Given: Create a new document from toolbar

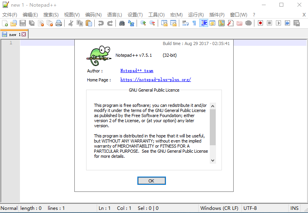Looking at the screenshot, I should (x=5, y=23).
